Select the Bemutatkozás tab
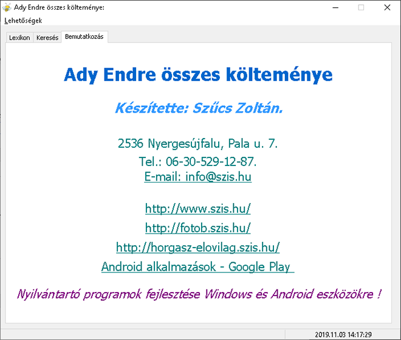The width and height of the screenshot is (401, 340). (84, 36)
